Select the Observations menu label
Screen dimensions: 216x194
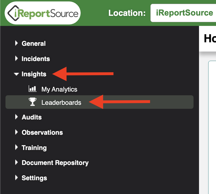42,132
